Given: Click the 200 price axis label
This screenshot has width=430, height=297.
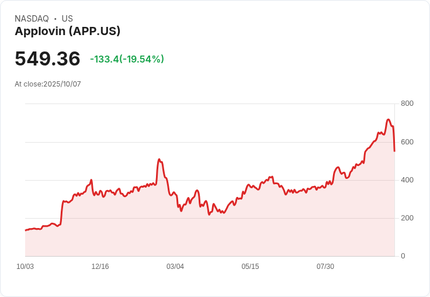Looking at the screenshot, I should [407, 218].
